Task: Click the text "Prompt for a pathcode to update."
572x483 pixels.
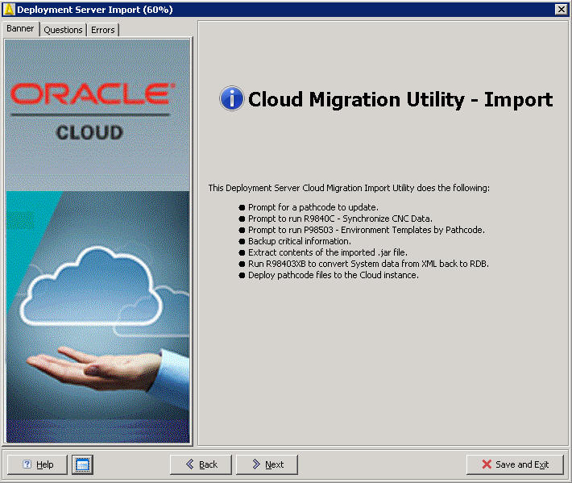Action: [x=313, y=207]
